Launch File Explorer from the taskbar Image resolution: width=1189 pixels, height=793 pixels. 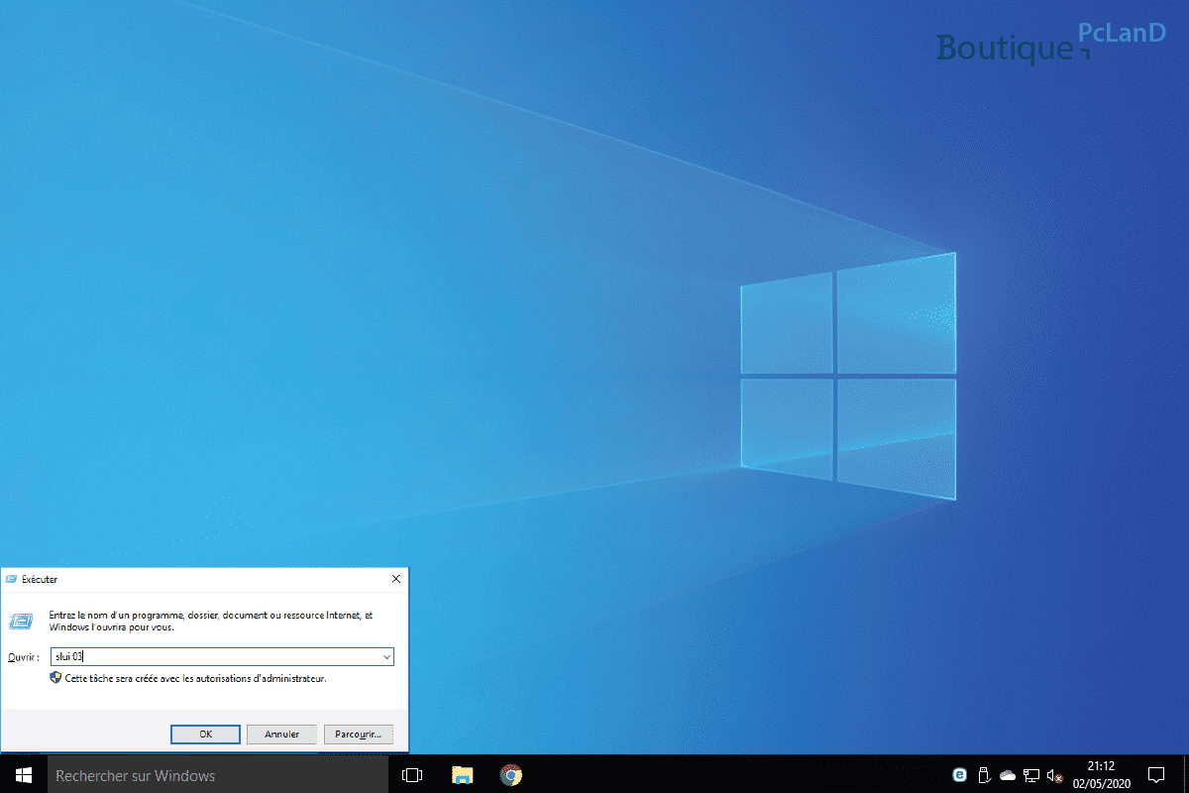click(462, 775)
